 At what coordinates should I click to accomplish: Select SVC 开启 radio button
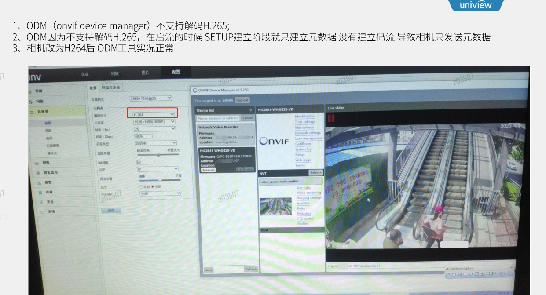tap(141, 187)
